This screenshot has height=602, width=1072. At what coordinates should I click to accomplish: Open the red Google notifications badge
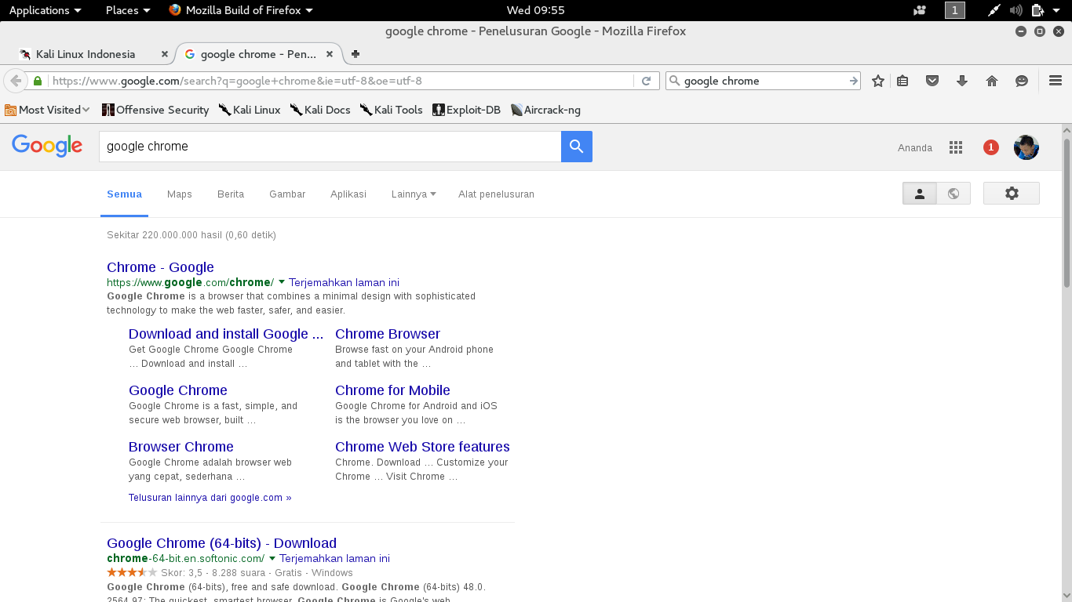[x=991, y=147]
